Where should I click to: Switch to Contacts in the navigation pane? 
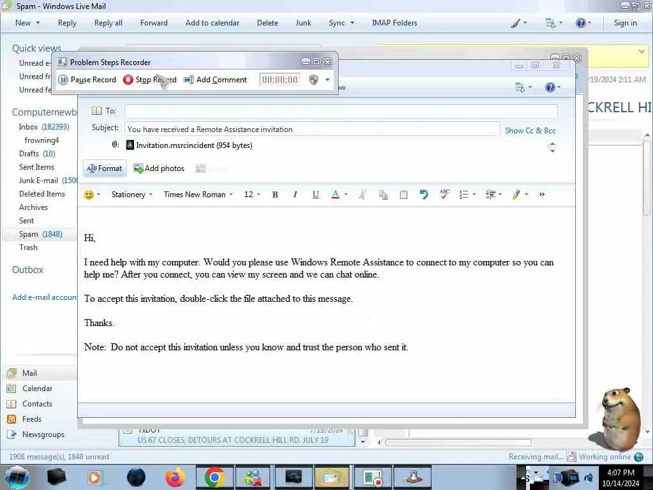[37, 404]
